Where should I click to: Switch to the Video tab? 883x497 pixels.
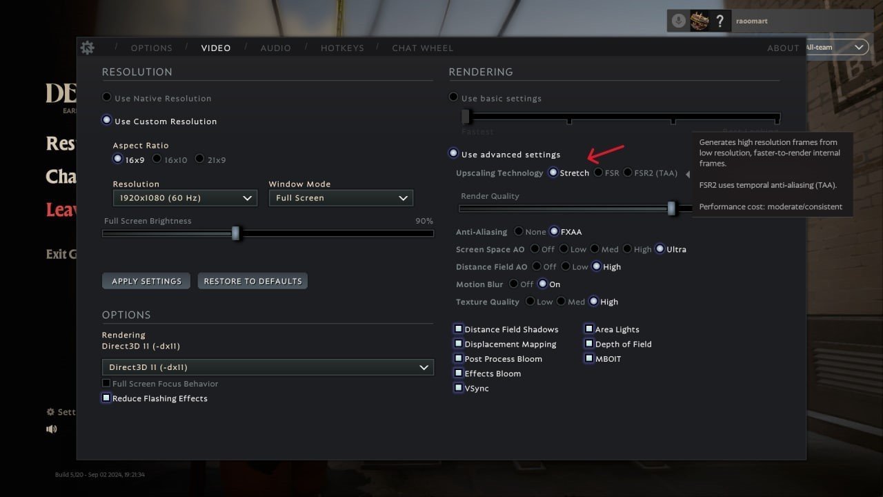[216, 48]
